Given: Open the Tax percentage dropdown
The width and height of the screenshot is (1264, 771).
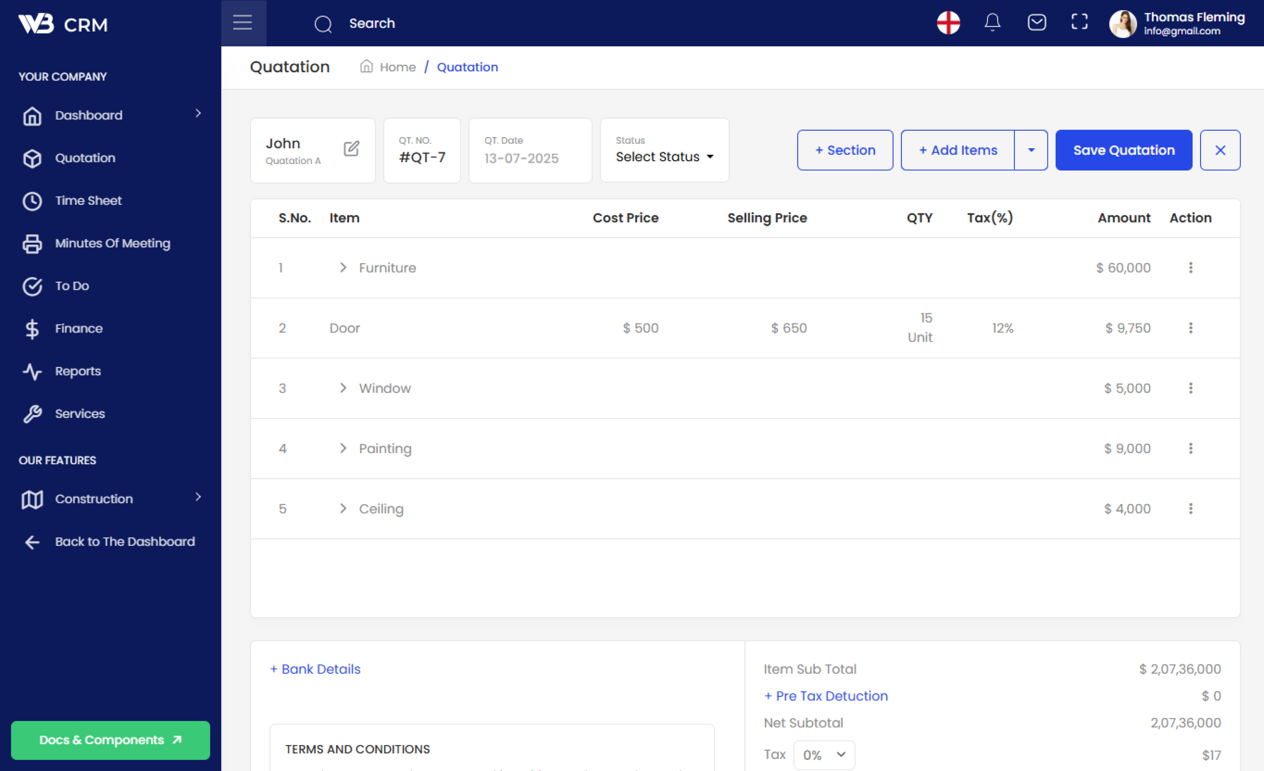Looking at the screenshot, I should pyautogui.click(x=824, y=754).
